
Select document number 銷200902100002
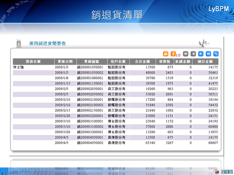(x=90, y=105)
